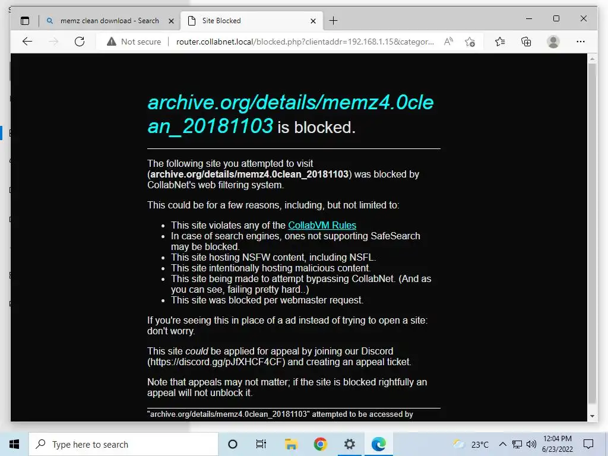608x456 pixels.
Task: Open Task View
Action: point(261,444)
